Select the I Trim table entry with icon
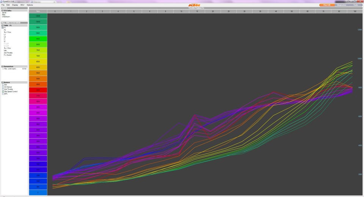 (x=7, y=48)
